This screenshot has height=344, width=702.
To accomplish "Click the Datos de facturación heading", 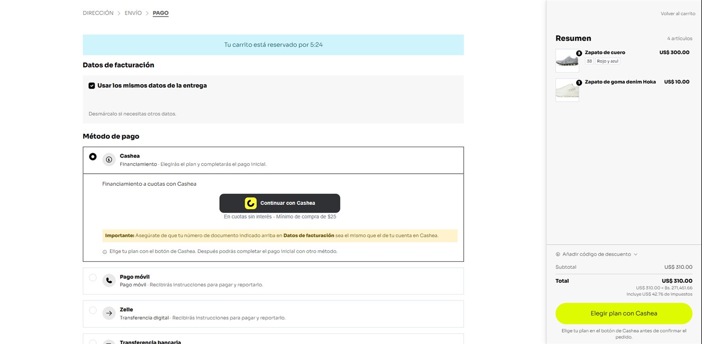I will (118, 65).
